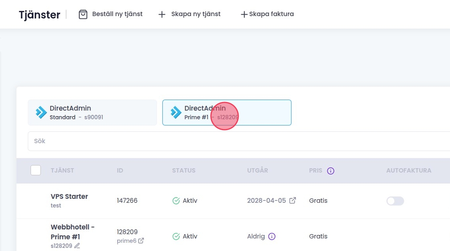450x251 pixels.
Task: Click the plus icon next to Skapa ny tjänst
Action: tap(162, 14)
